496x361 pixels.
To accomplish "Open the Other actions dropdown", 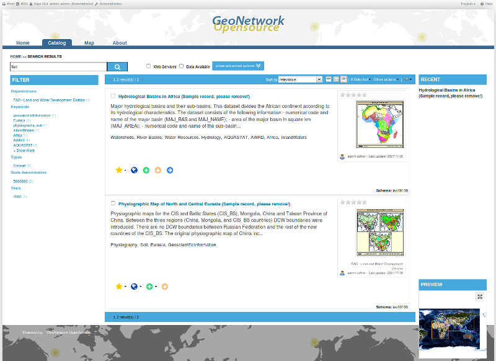I will (386, 79).
